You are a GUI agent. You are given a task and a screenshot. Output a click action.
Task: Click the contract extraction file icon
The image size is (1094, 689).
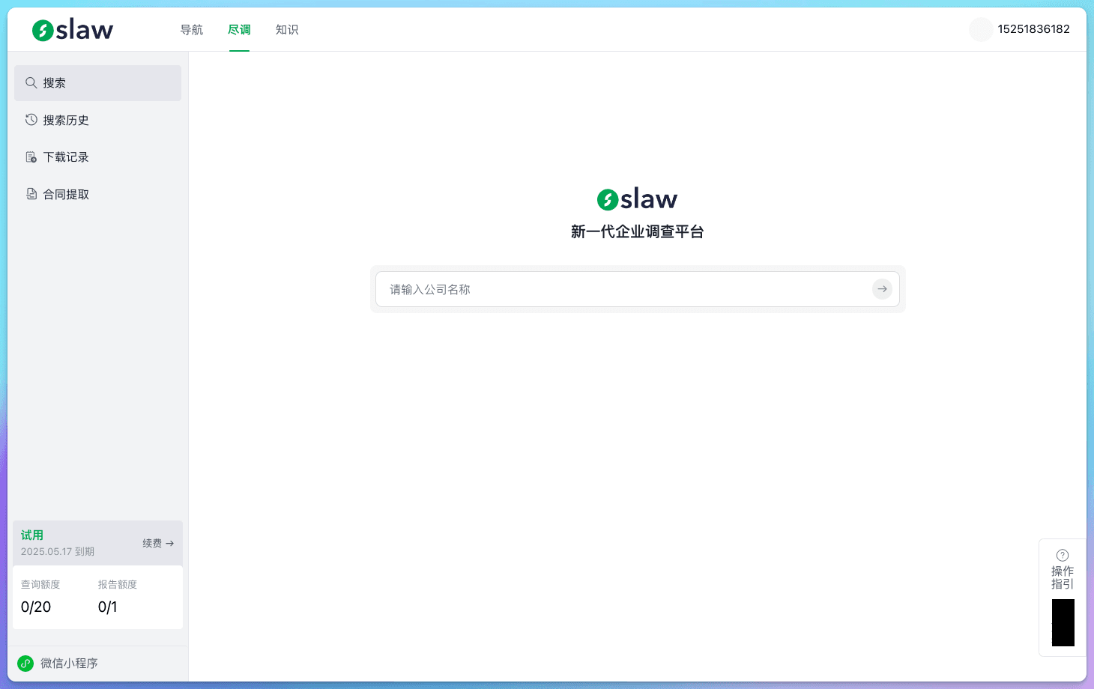coord(31,194)
